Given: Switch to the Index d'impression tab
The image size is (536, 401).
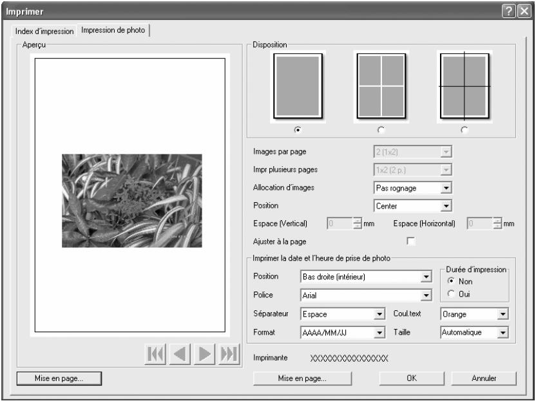Looking at the screenshot, I should coord(44,31).
